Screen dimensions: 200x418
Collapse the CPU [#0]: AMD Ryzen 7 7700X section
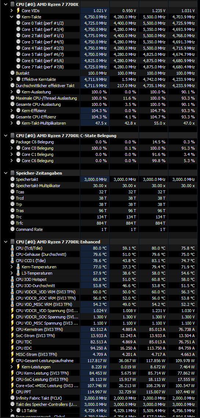coord(6,4)
